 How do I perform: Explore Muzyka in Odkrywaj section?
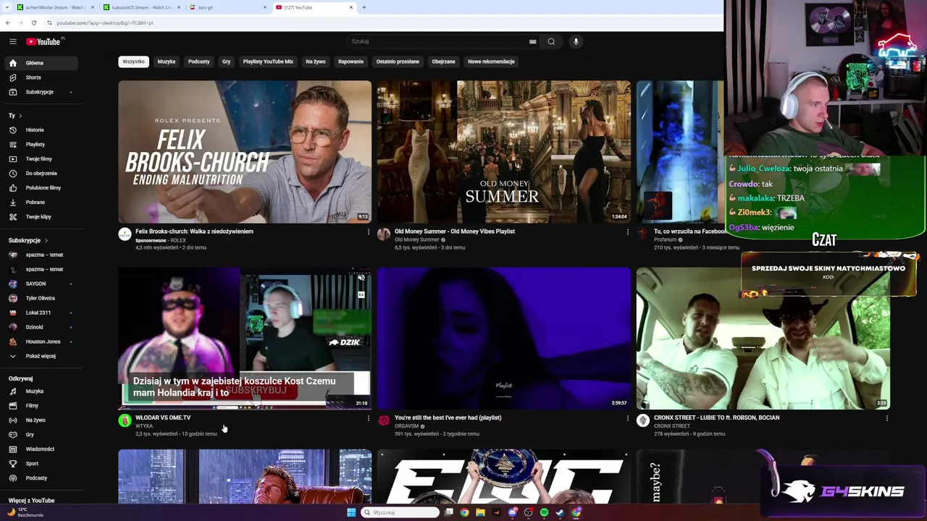(41, 391)
